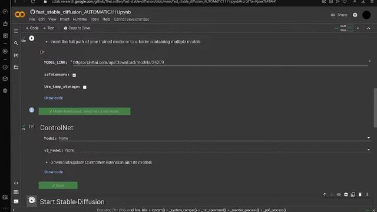
Task: Open browser sidebar settings gear icon
Action: tap(5, 91)
